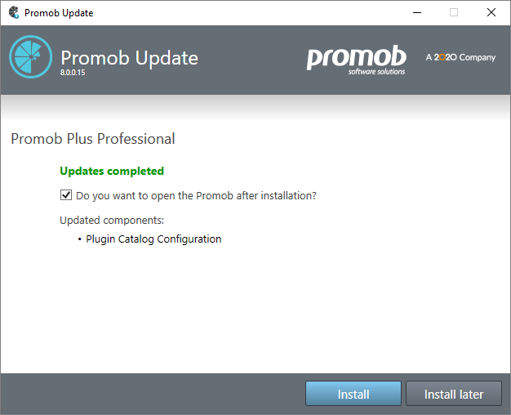This screenshot has width=511, height=415.
Task: Click the Promob Update title bar text
Action: click(59, 13)
